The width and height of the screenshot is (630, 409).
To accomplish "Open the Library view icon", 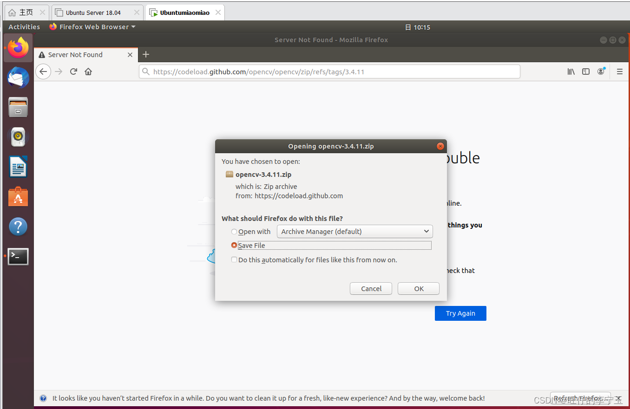I will (571, 71).
